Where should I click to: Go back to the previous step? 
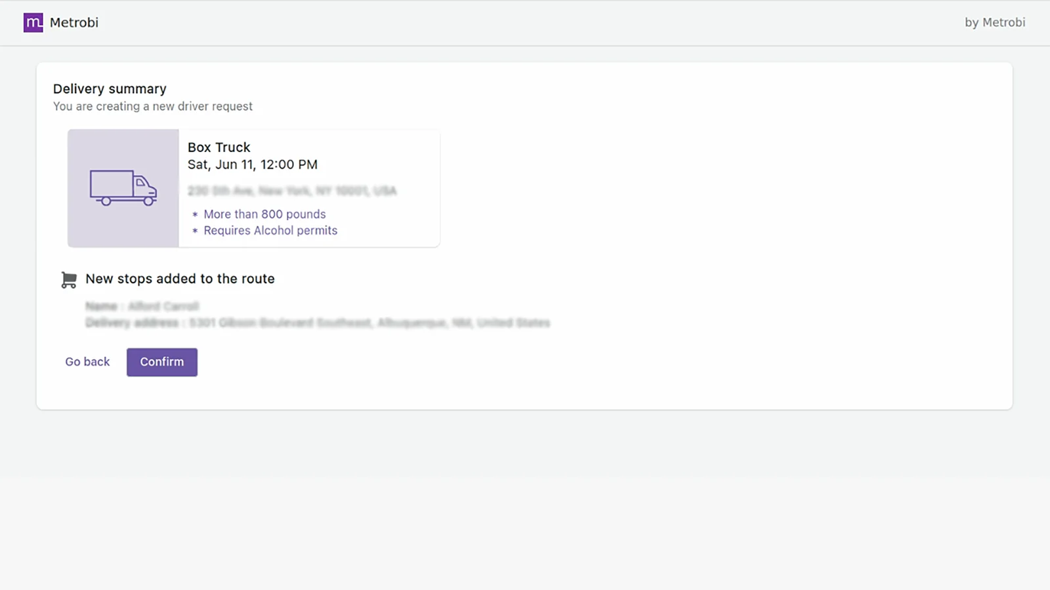[87, 362]
